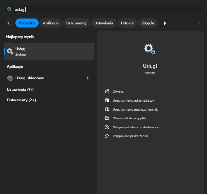Switch to the Aplikacje filter tab
Image resolution: width=207 pixels, height=194 pixels.
point(51,23)
